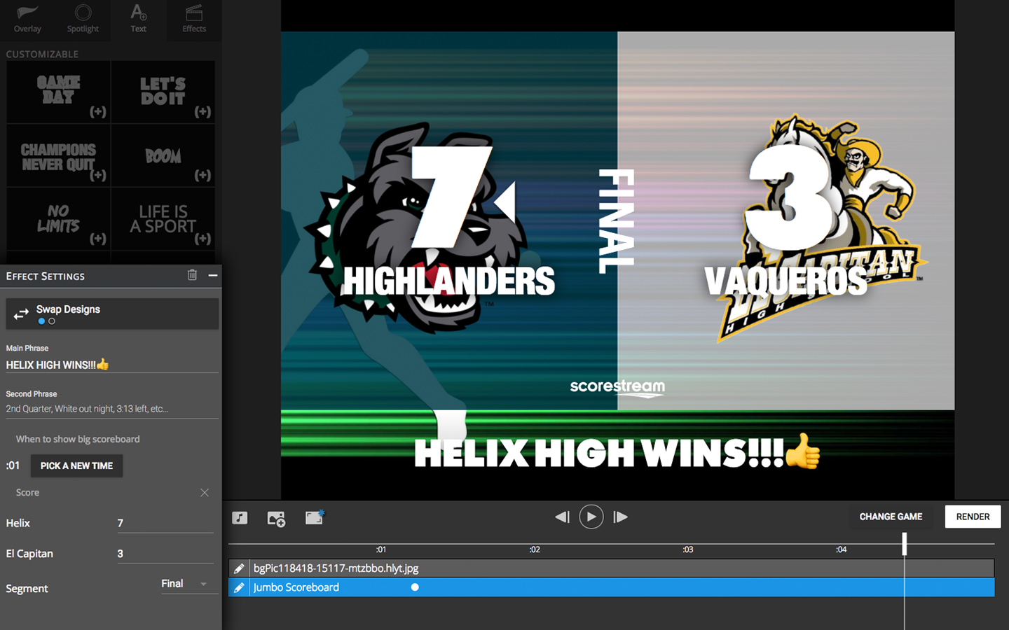
Task: Open the Effects tab
Action: tap(194, 19)
